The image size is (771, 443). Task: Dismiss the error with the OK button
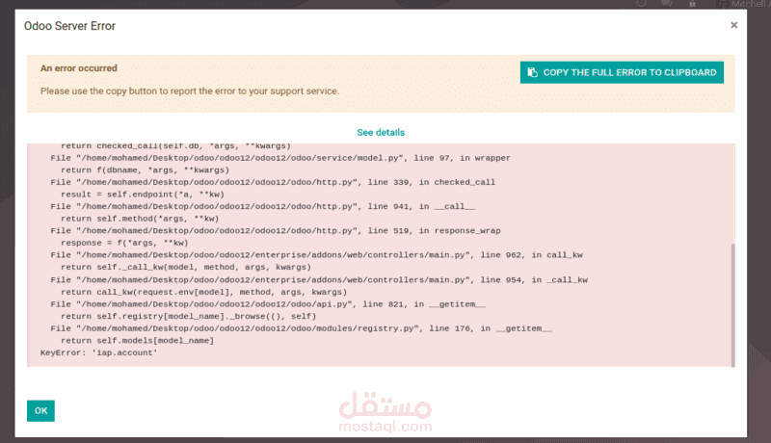point(40,410)
